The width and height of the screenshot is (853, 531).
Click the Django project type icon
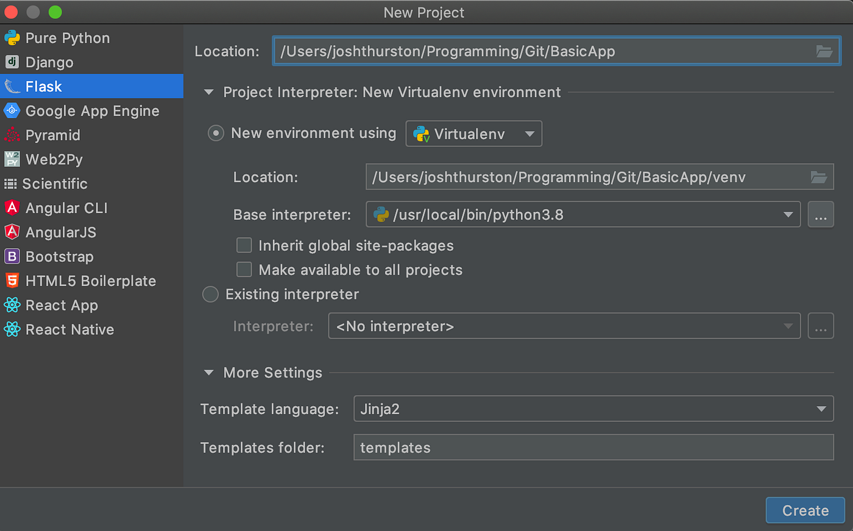12,62
